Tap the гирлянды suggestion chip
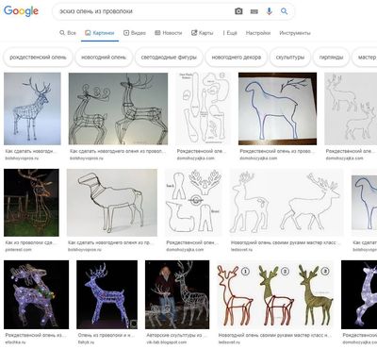 point(331,58)
